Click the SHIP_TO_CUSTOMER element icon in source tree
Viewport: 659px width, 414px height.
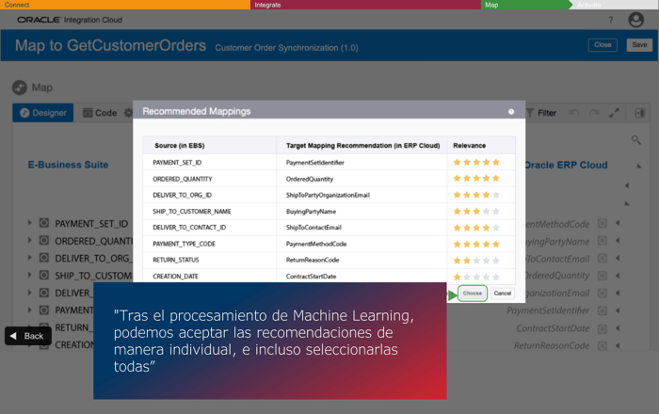[43, 275]
